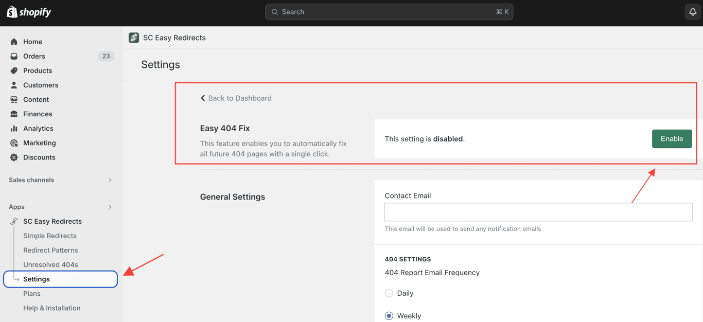Select the Daily report frequency option
The height and width of the screenshot is (322, 703).
pyautogui.click(x=389, y=293)
